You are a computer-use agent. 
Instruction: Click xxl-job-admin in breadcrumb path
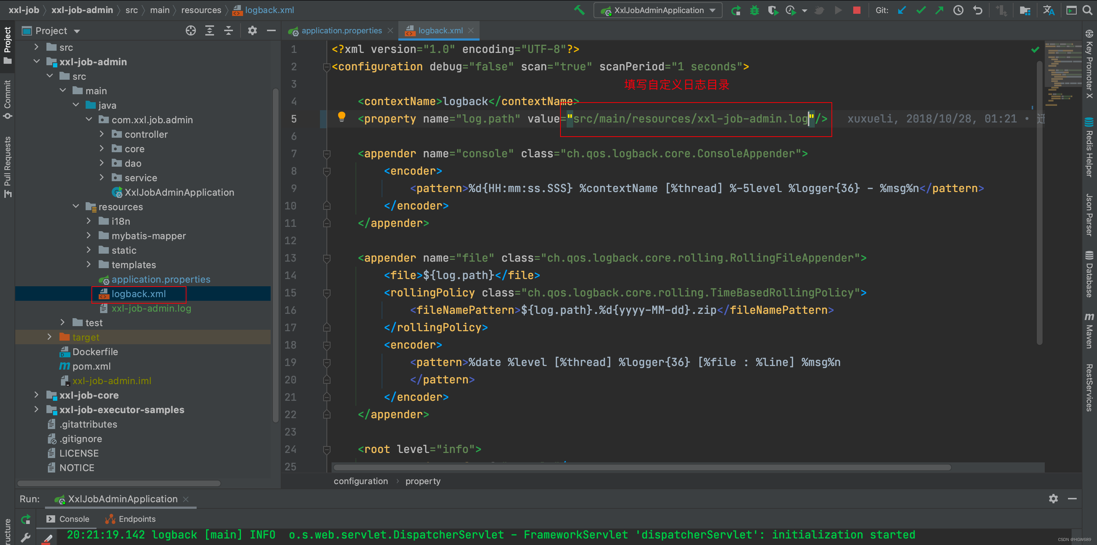pyautogui.click(x=82, y=10)
